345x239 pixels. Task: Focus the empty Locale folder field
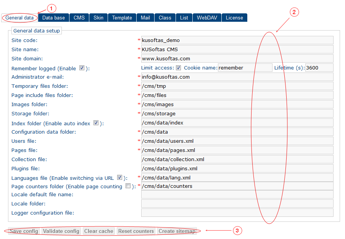237,204
